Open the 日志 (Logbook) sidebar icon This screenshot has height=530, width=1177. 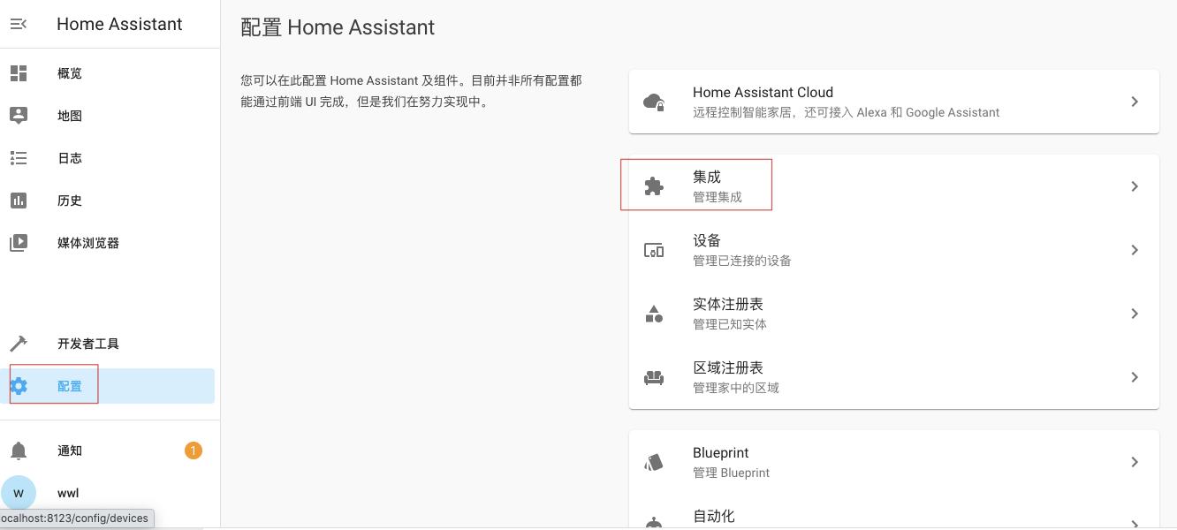[x=19, y=158]
